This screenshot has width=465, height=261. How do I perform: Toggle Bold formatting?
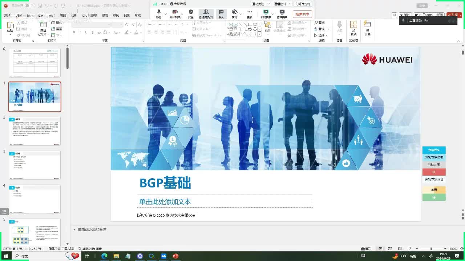click(74, 32)
